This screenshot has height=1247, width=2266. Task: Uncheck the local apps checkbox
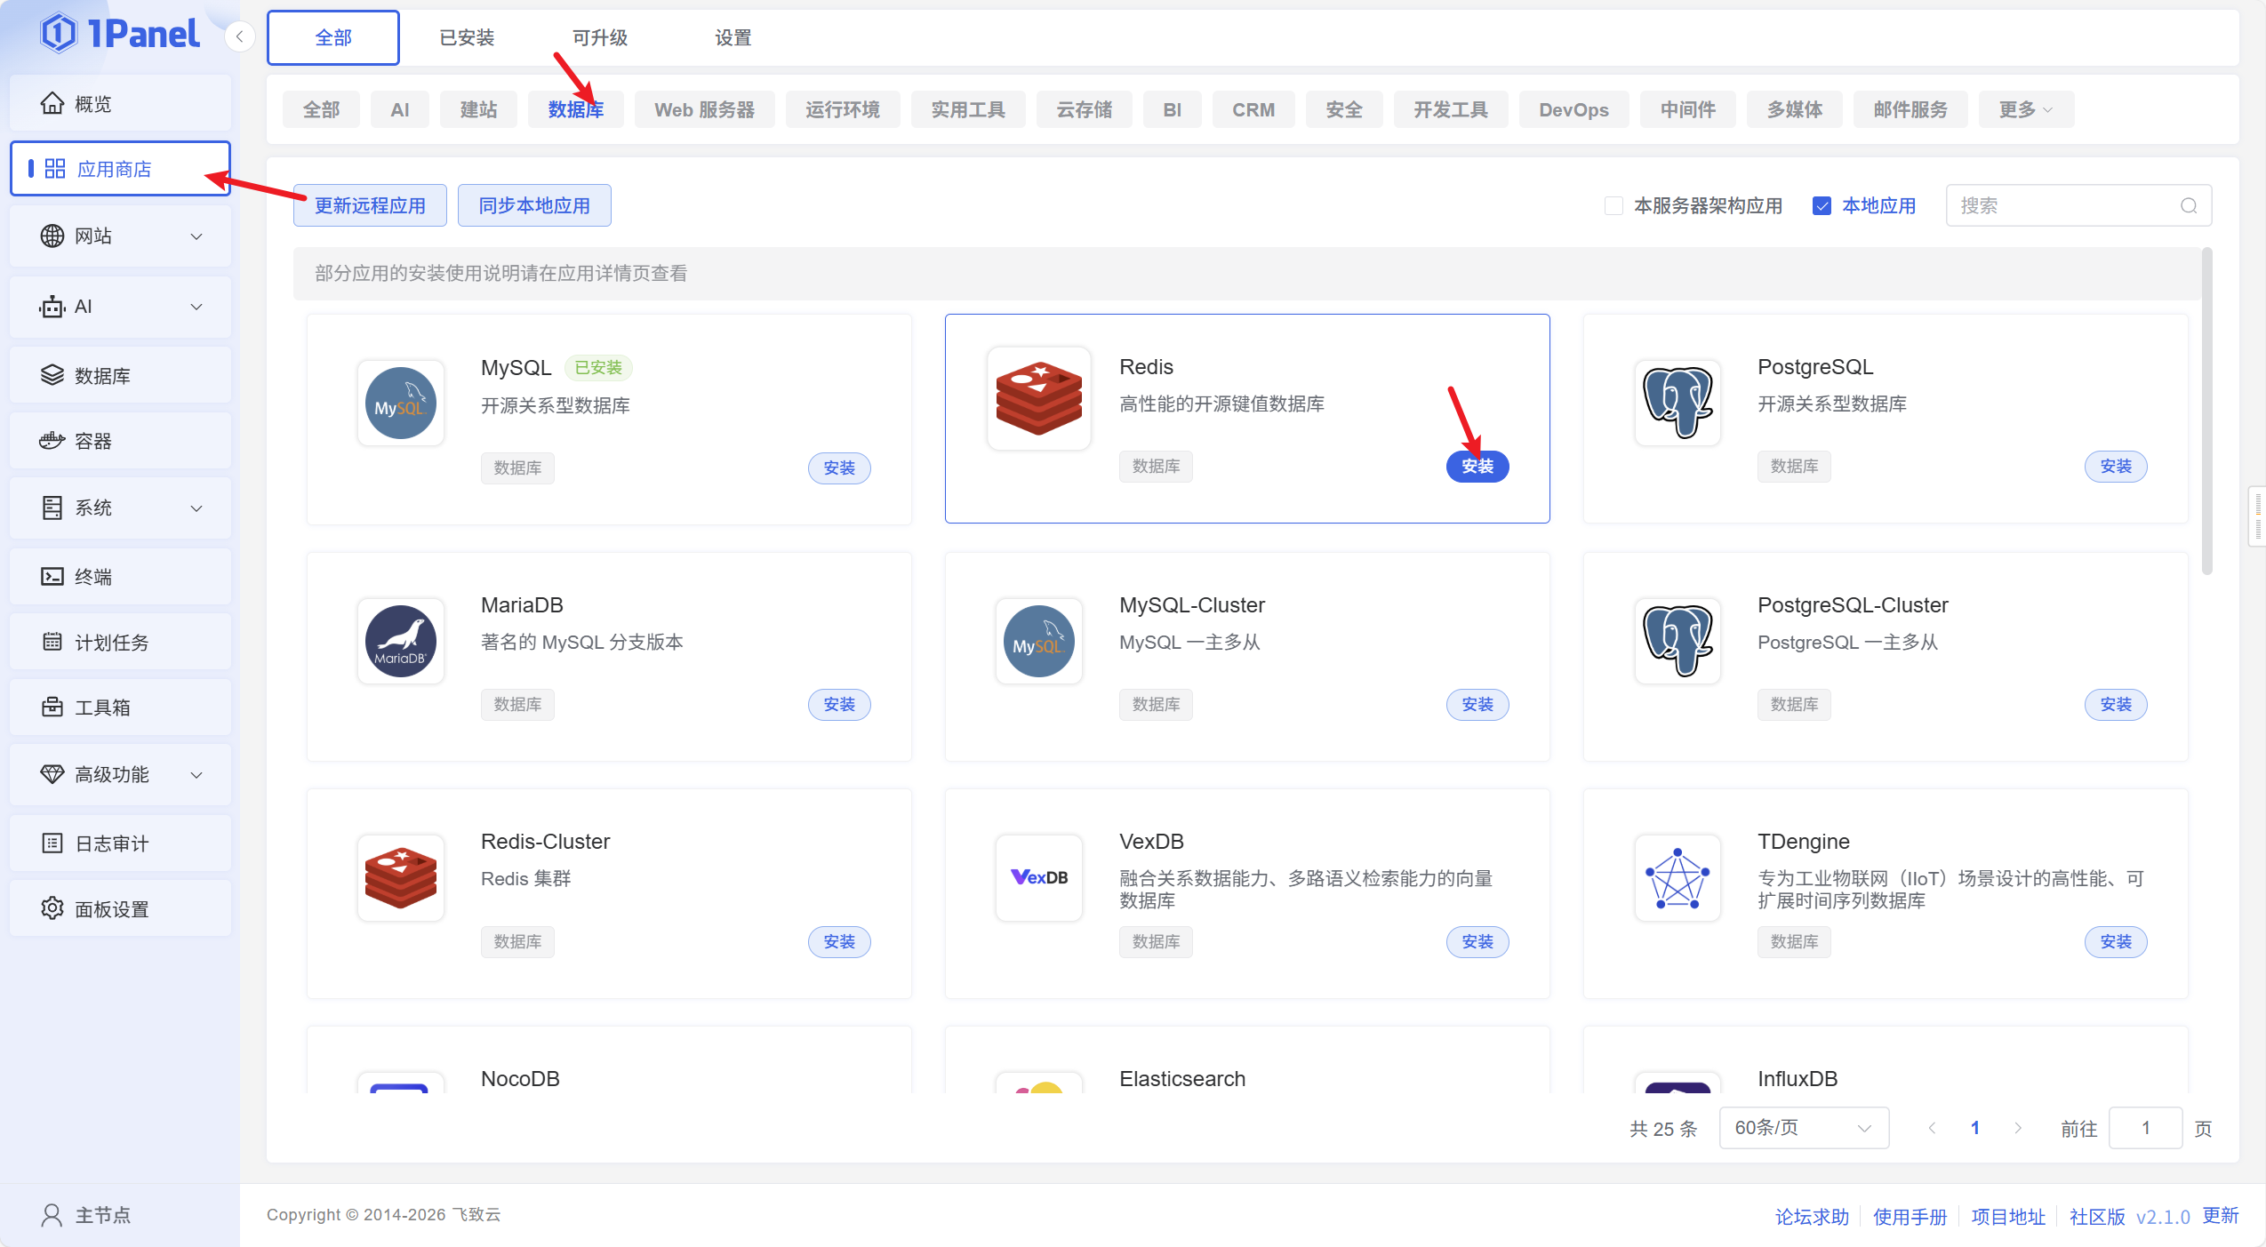point(1822,206)
